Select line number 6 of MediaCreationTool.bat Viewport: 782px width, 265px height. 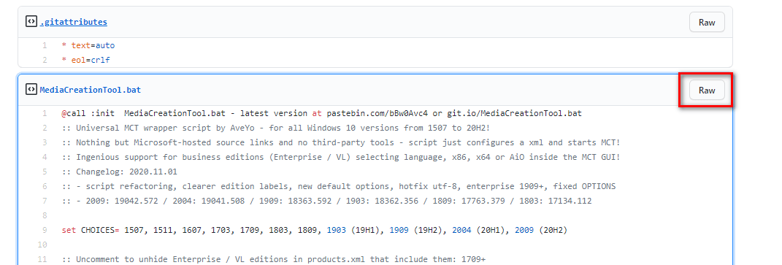tap(45, 186)
